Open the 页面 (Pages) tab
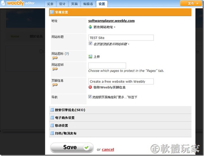This screenshot has width=204, height=156. 74,4
